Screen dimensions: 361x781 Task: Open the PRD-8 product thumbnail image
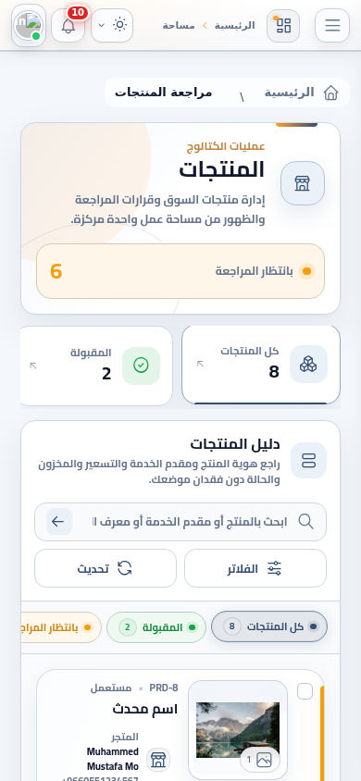pyautogui.click(x=238, y=730)
